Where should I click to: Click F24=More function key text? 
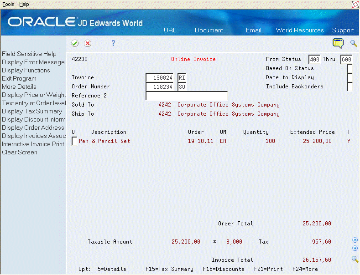point(305,269)
